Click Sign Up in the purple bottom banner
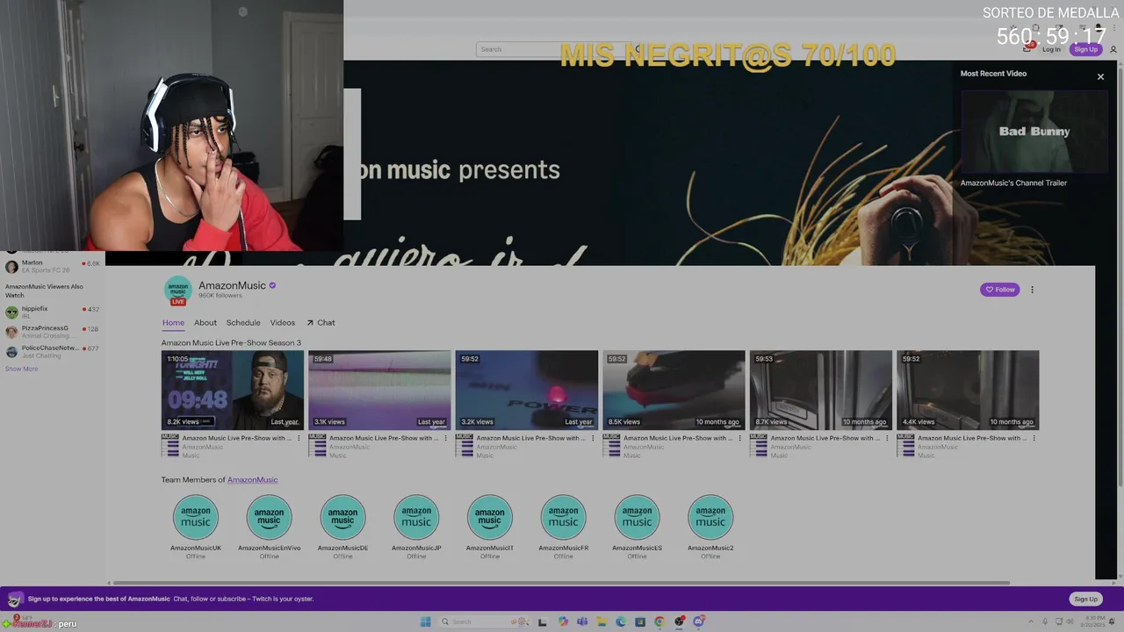This screenshot has height=632, width=1124. point(1085,599)
